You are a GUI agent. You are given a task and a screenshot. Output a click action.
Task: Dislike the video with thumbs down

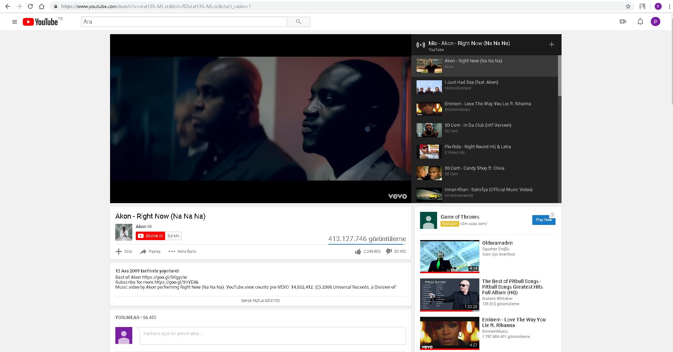click(389, 251)
